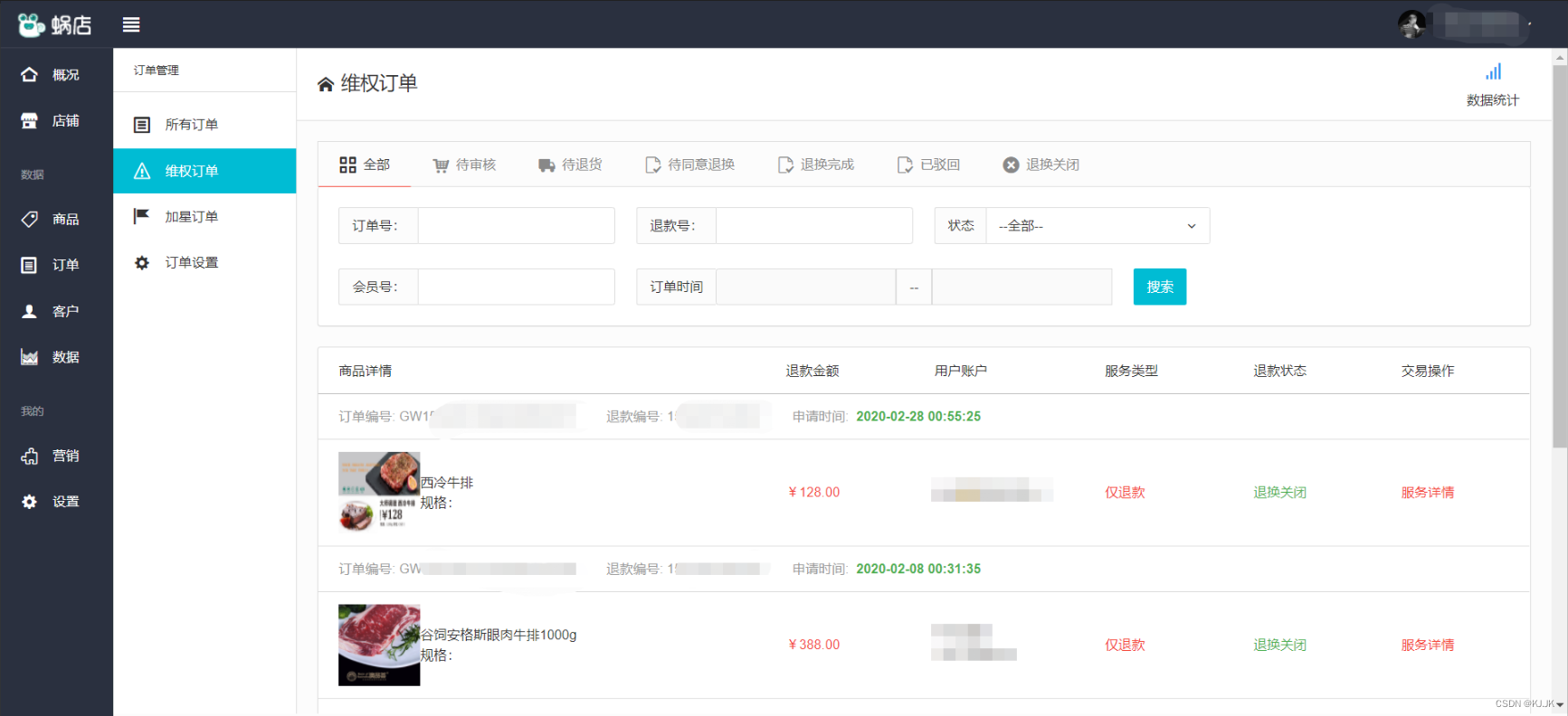Select the 全部 tab

(x=365, y=165)
